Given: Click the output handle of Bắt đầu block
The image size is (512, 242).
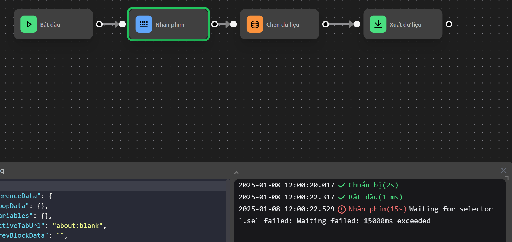Looking at the screenshot, I should point(100,24).
